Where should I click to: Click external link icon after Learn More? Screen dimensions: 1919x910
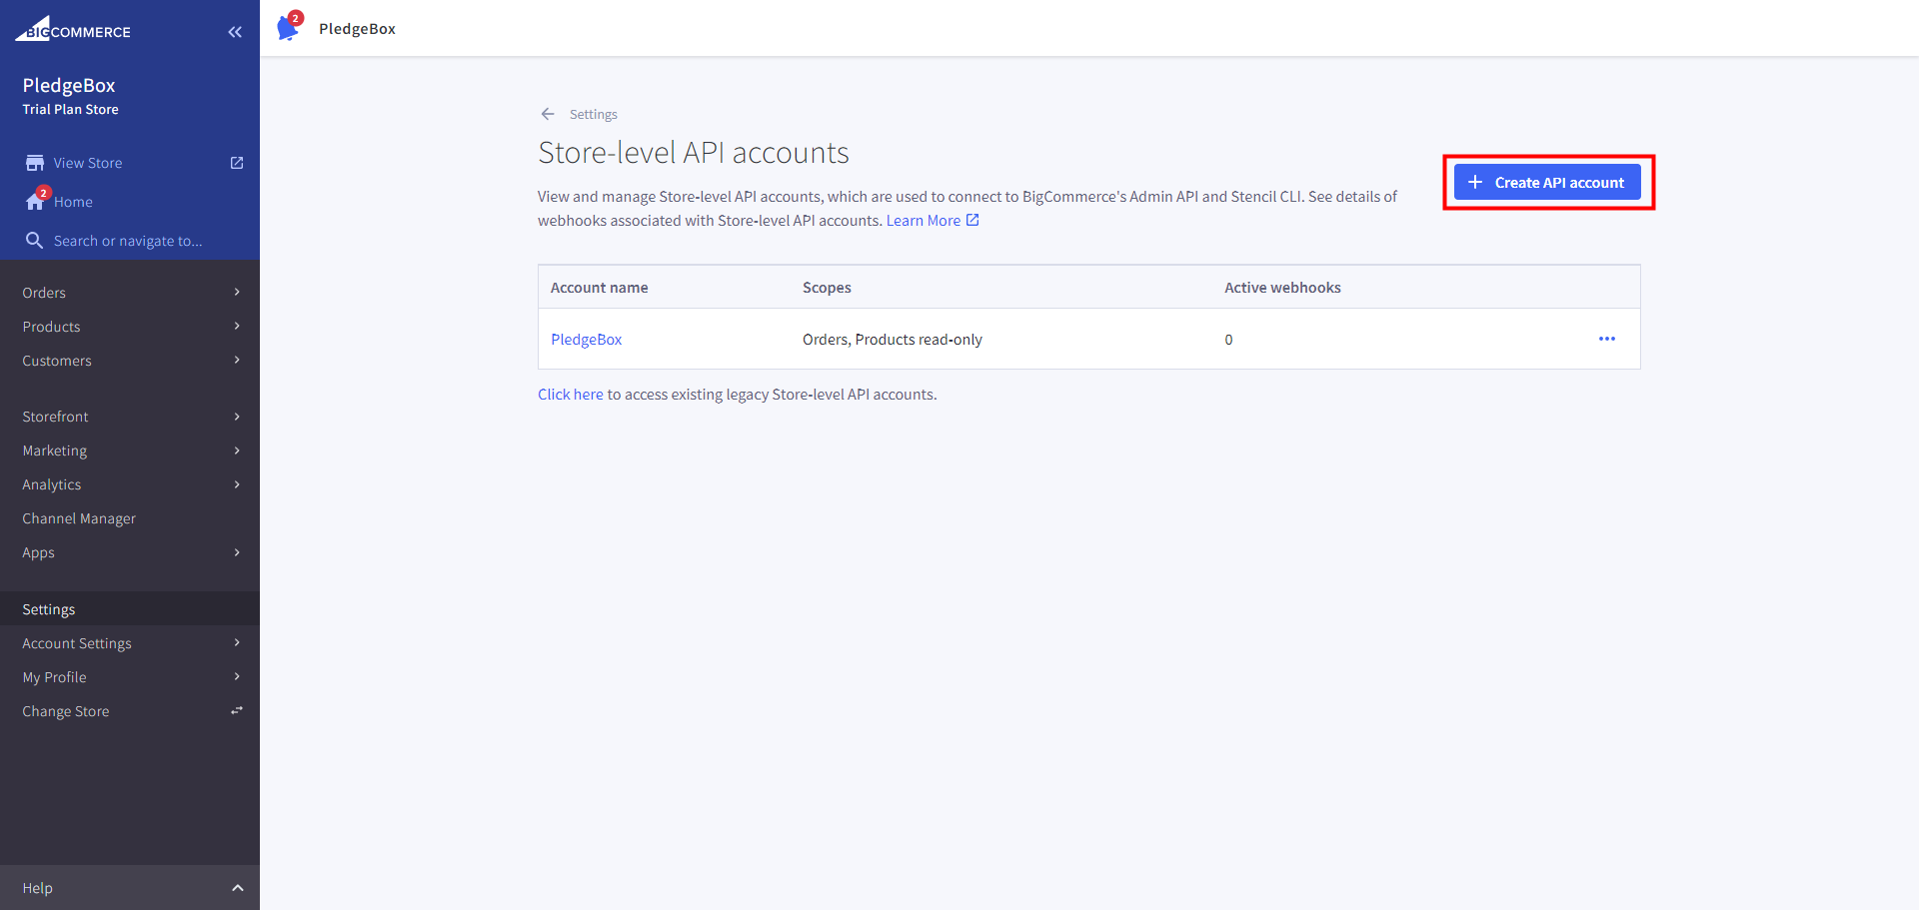972,220
